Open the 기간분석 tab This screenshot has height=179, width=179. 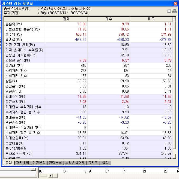coord(39,163)
